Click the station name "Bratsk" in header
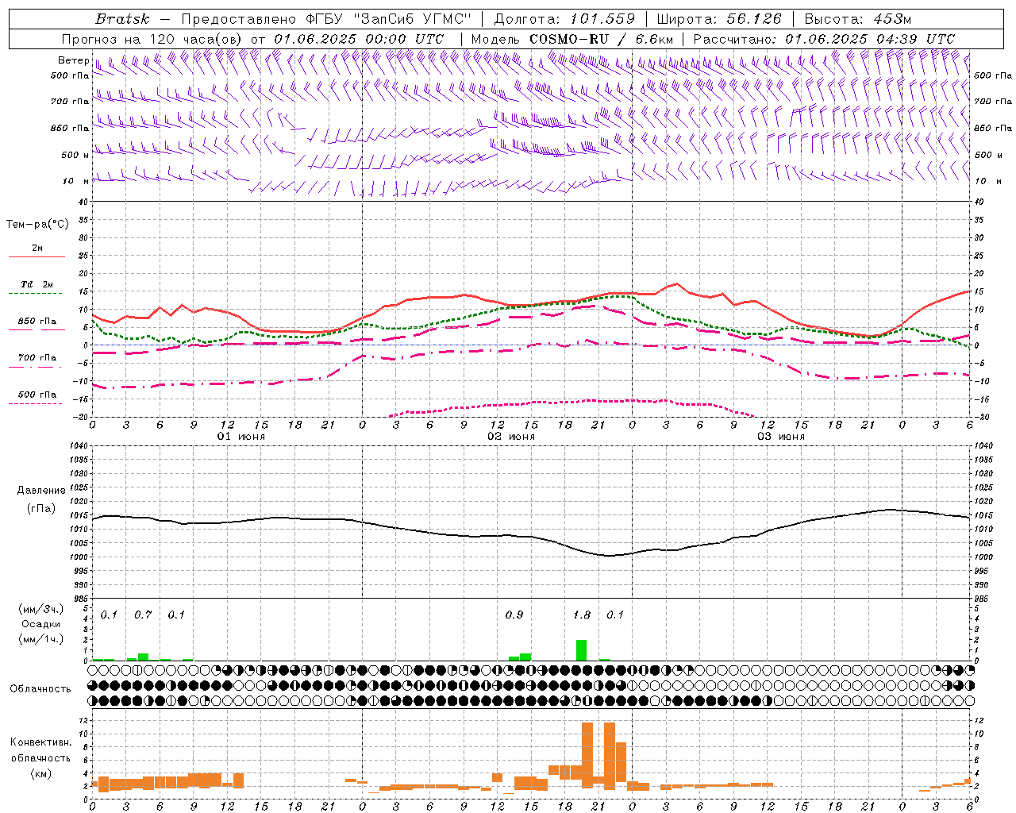This screenshot has height=813, width=1016. click(122, 18)
